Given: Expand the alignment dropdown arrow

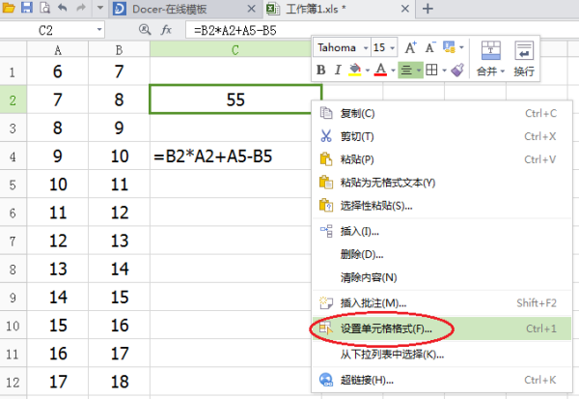Looking at the screenshot, I should point(419,70).
